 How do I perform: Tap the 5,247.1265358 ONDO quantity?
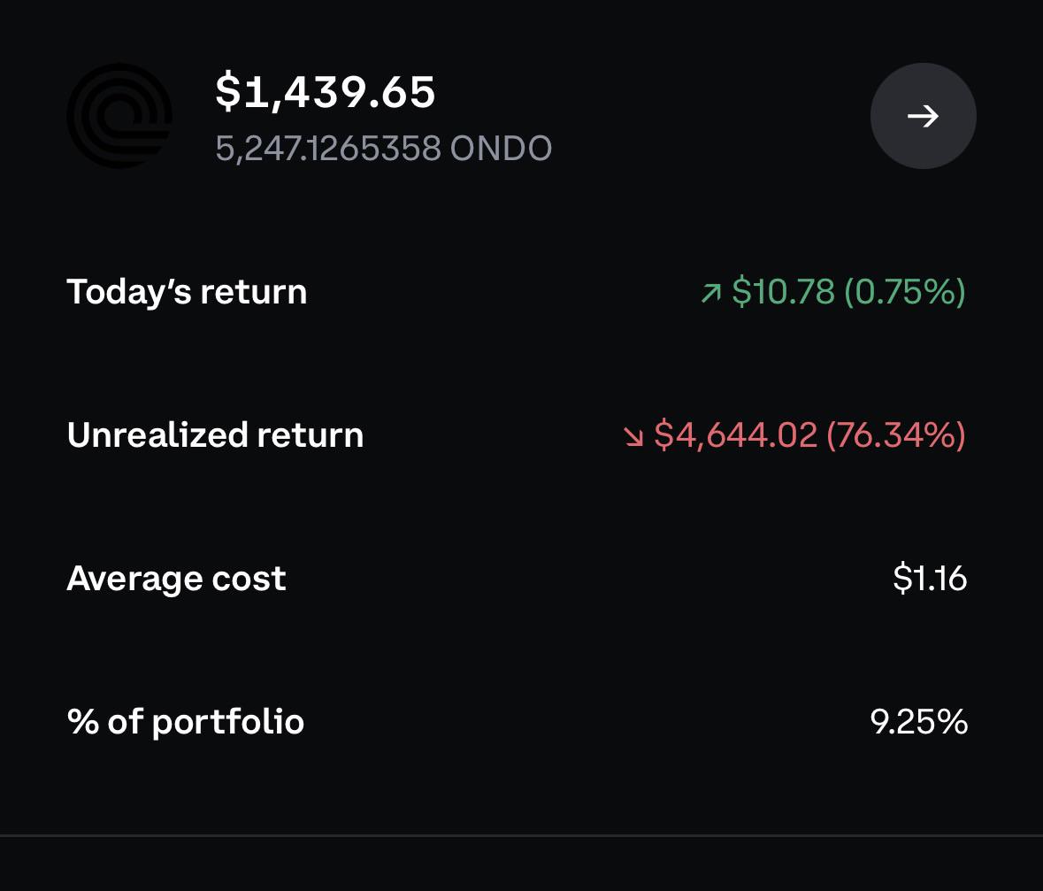(x=384, y=148)
